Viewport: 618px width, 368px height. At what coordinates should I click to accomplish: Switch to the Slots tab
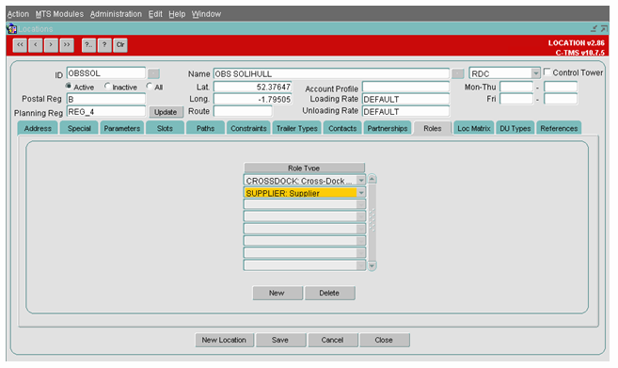[x=165, y=128]
